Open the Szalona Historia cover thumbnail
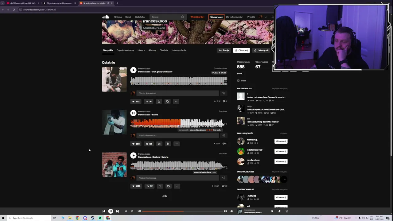 [114, 165]
